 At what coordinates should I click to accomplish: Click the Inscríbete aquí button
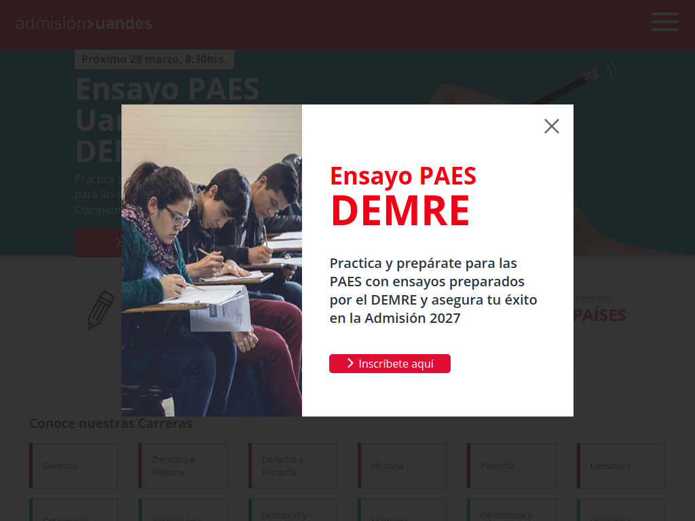pyautogui.click(x=390, y=364)
